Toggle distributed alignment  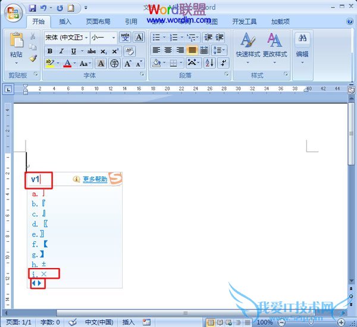(204, 50)
